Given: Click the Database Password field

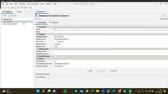Looking at the screenshot, I should 111,54.
